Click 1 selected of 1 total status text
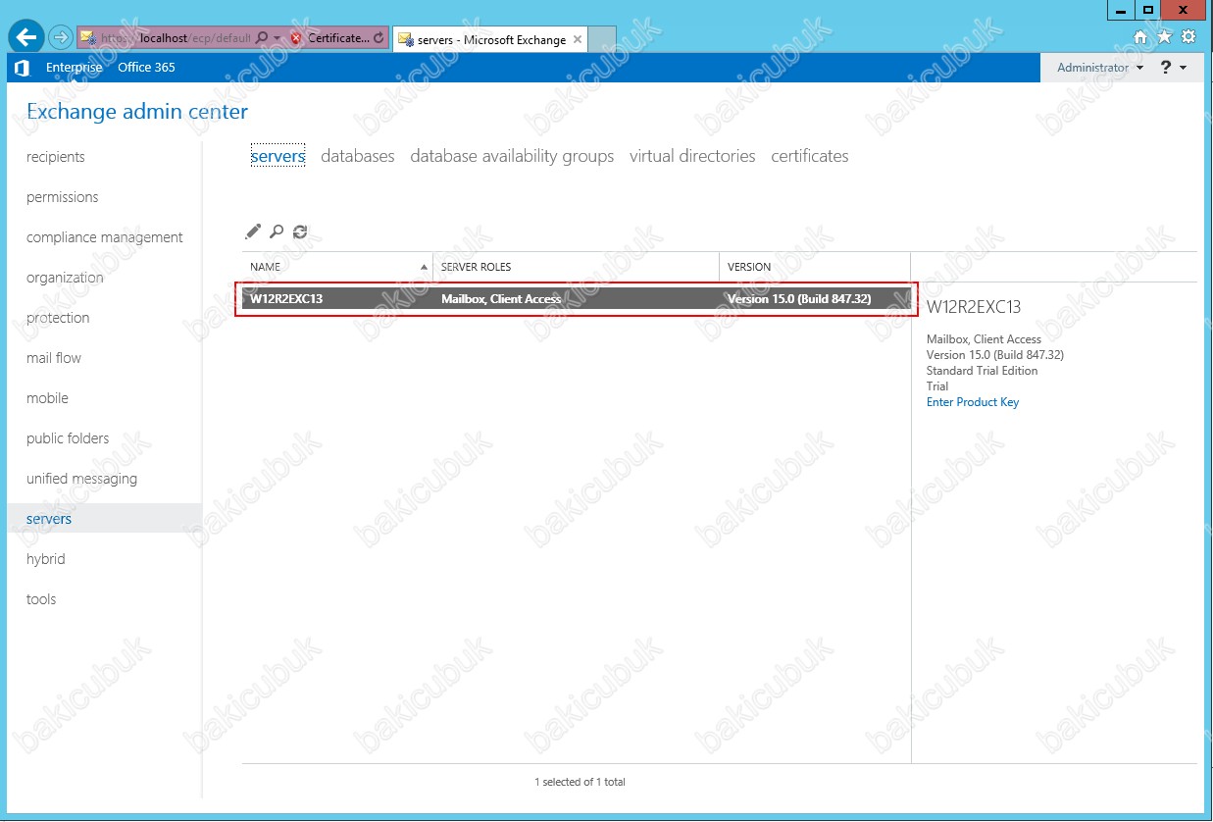 coord(580,782)
